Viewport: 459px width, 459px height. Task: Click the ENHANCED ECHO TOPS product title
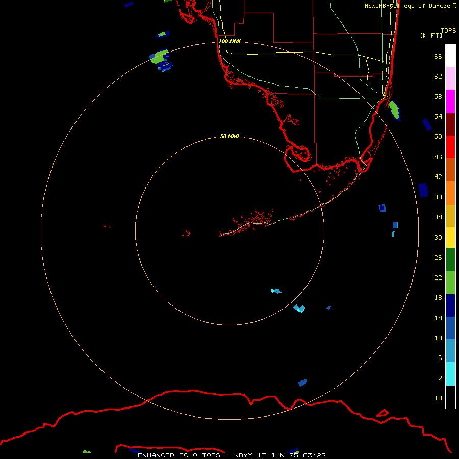(x=179, y=455)
